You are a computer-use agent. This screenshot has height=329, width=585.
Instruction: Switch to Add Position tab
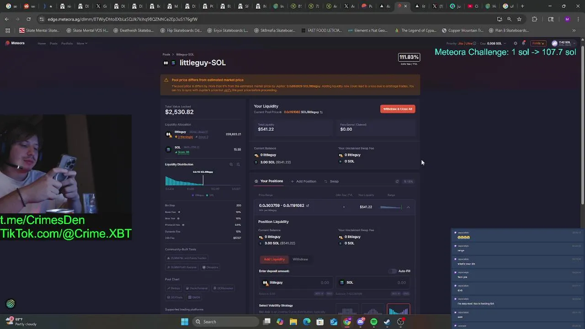pos(303,181)
